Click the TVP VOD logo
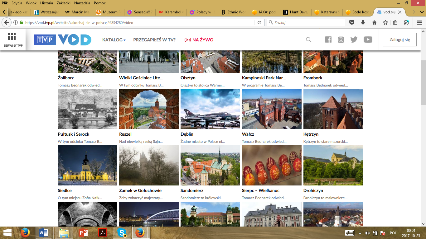Viewport: 426px width, 239px height. 63,40
